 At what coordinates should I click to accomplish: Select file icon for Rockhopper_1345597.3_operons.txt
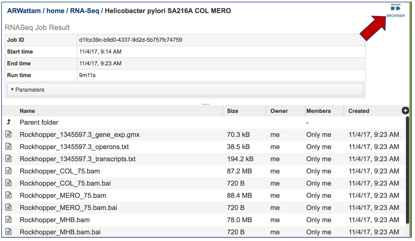pos(9,146)
